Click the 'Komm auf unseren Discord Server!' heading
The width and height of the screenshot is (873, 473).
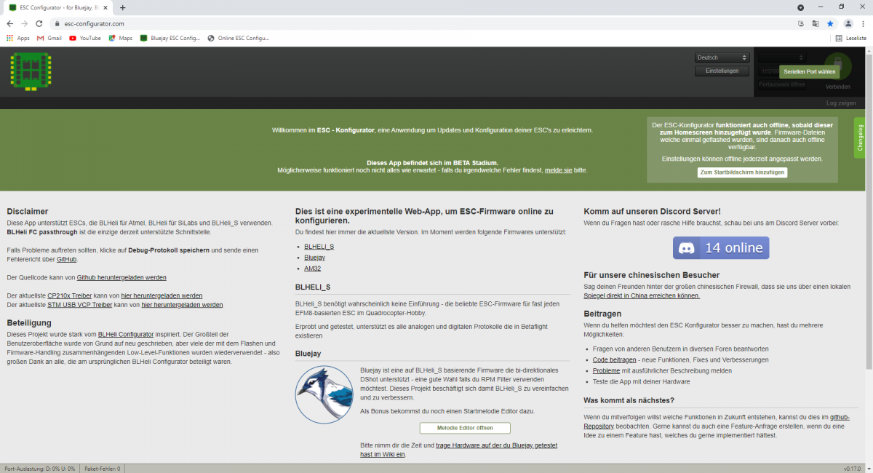click(x=653, y=212)
